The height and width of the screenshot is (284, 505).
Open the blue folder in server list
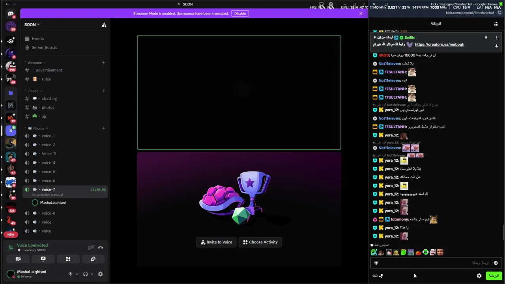click(11, 93)
